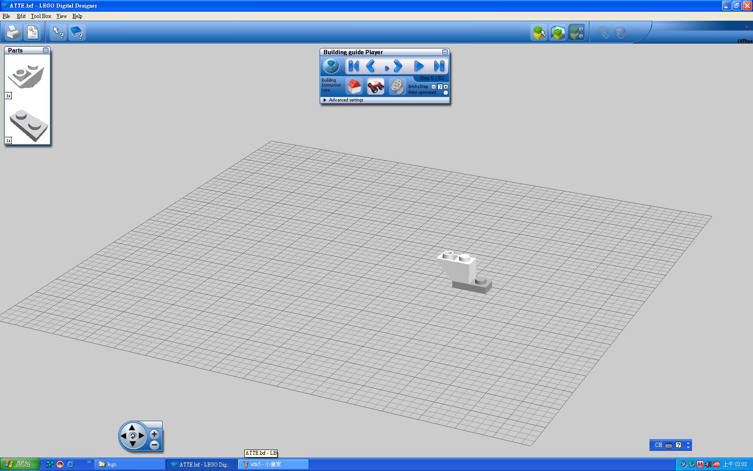Click the greyed-out upload globe icon
The image size is (753, 471).
pyautogui.click(x=621, y=32)
